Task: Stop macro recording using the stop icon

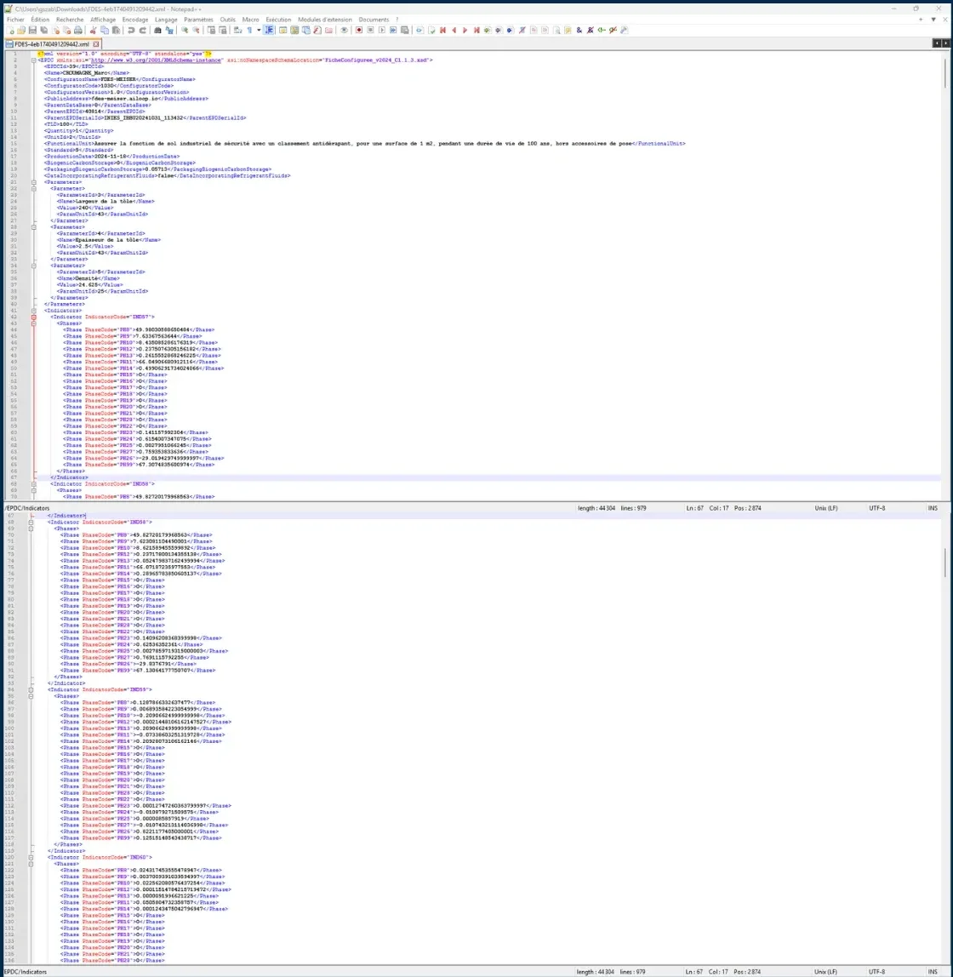Action: point(371,30)
